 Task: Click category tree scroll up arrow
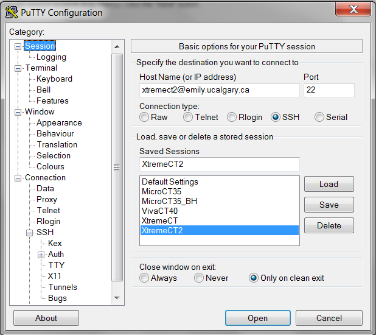117,46
